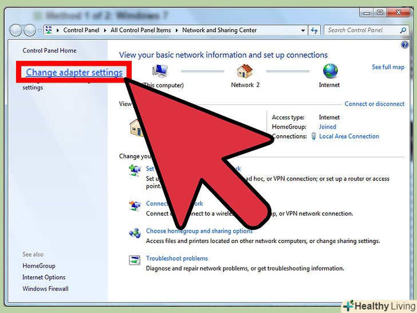The height and width of the screenshot is (313, 417).
Task: Open the Troubleshoot problems link
Action: (x=177, y=259)
